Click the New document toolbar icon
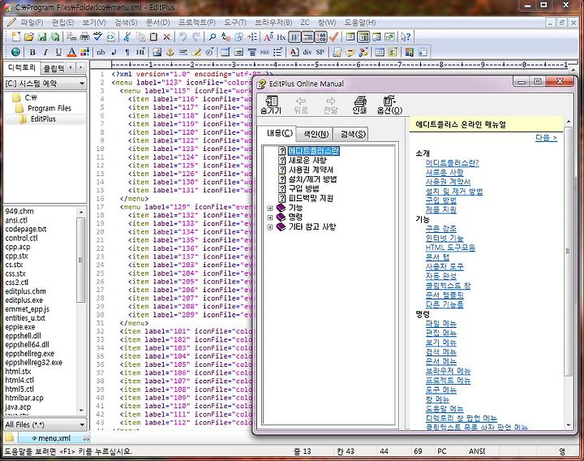This screenshot has height=461, width=584. click(x=16, y=37)
